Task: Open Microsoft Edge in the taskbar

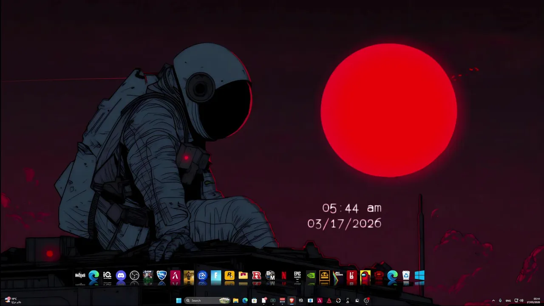Action: pos(245,300)
